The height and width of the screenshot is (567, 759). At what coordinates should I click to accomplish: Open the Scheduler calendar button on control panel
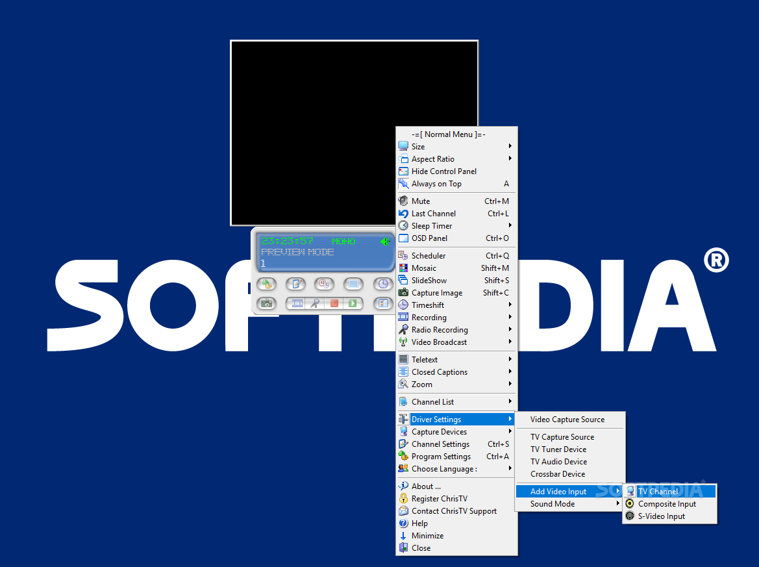point(325,284)
